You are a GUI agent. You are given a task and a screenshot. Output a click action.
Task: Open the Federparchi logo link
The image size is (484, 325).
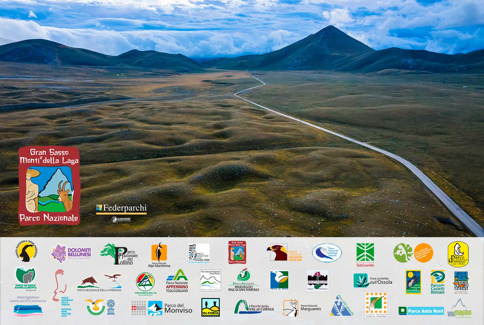click(121, 209)
